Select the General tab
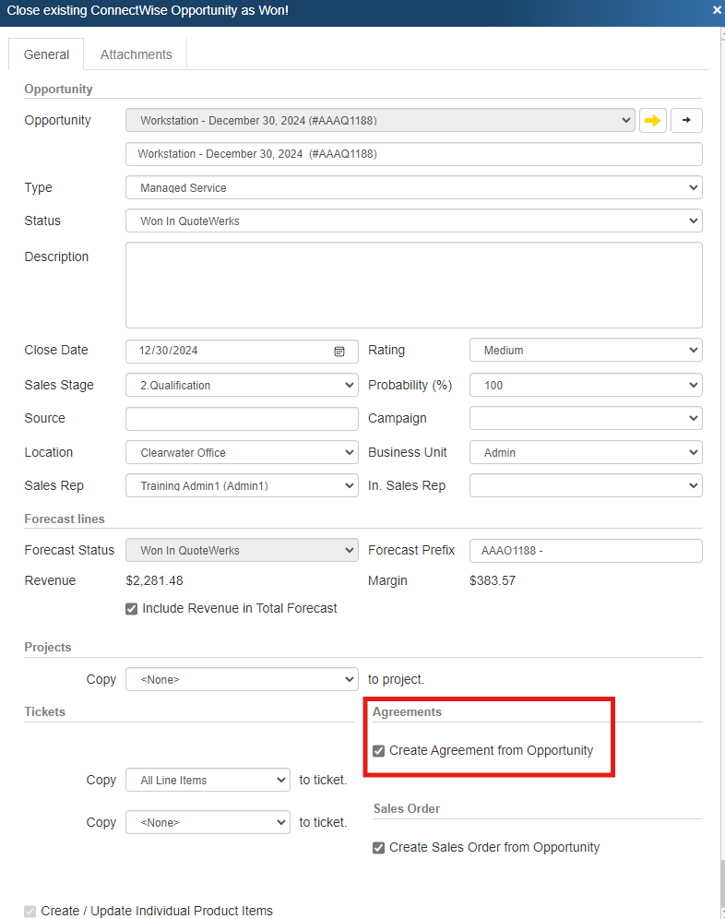Image resolution: width=725 pixels, height=919 pixels. click(46, 54)
